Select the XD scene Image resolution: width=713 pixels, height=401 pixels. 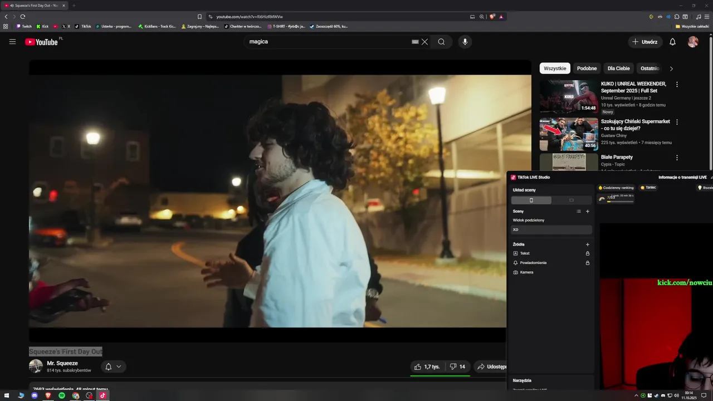(x=551, y=229)
